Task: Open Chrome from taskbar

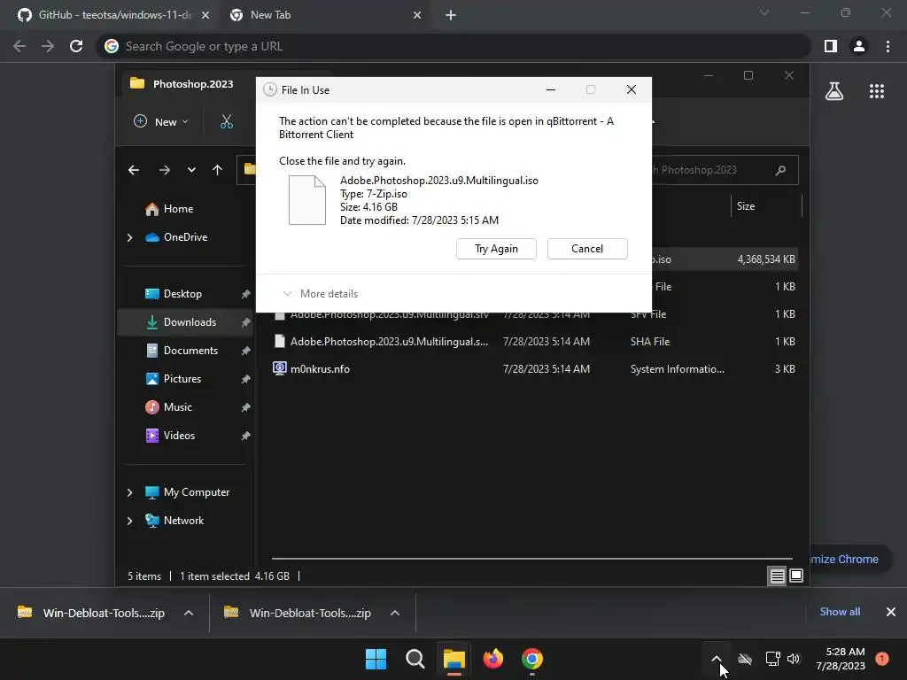Action: (532, 659)
